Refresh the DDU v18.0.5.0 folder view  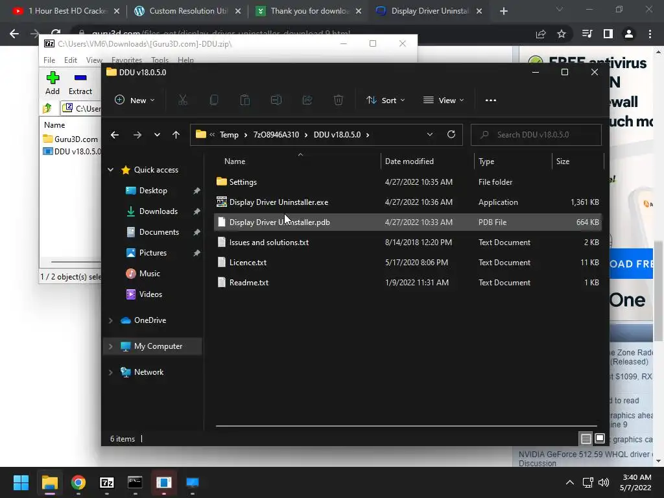click(451, 134)
